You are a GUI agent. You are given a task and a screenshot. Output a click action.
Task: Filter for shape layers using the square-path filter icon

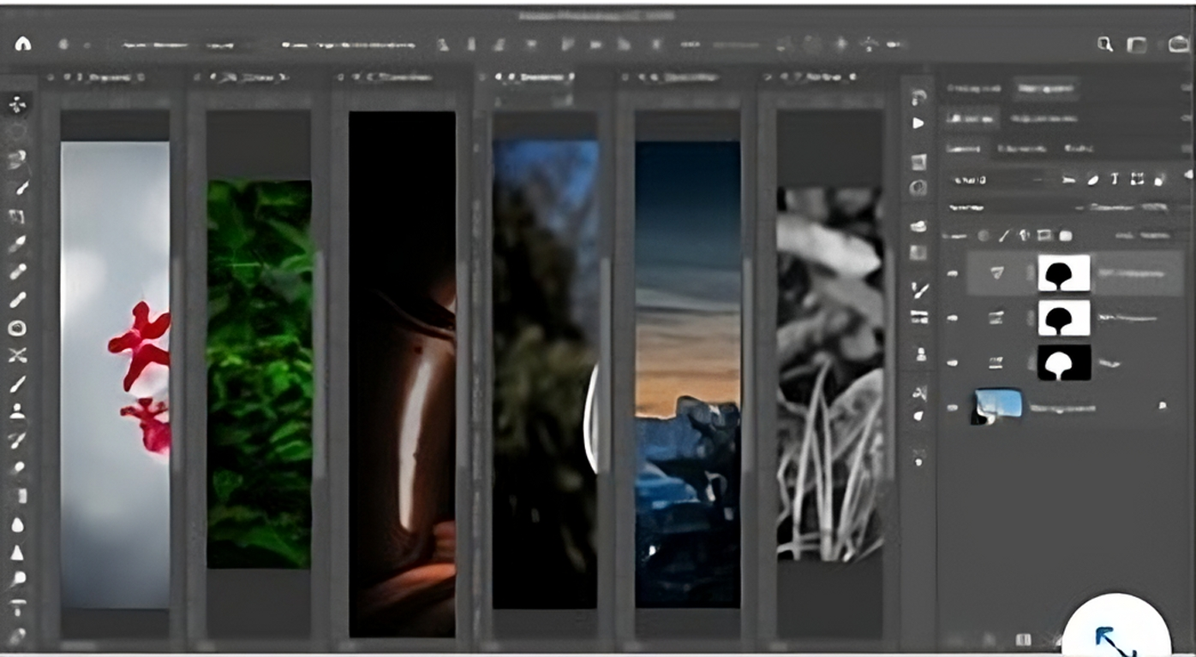1137,180
